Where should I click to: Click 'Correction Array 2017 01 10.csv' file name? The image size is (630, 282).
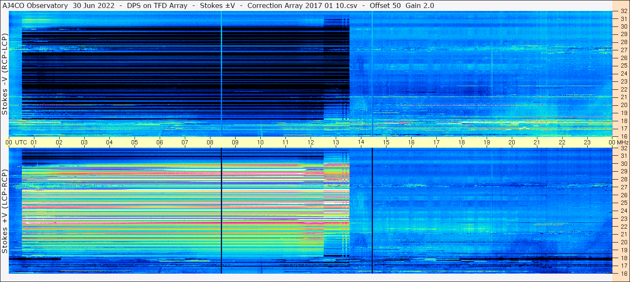coord(302,5)
